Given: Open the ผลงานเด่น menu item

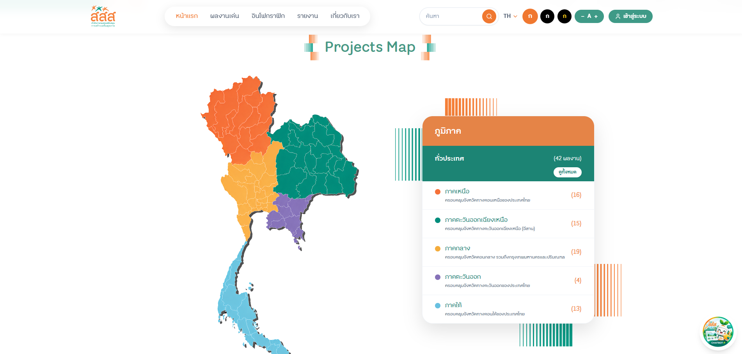Looking at the screenshot, I should coord(224,16).
